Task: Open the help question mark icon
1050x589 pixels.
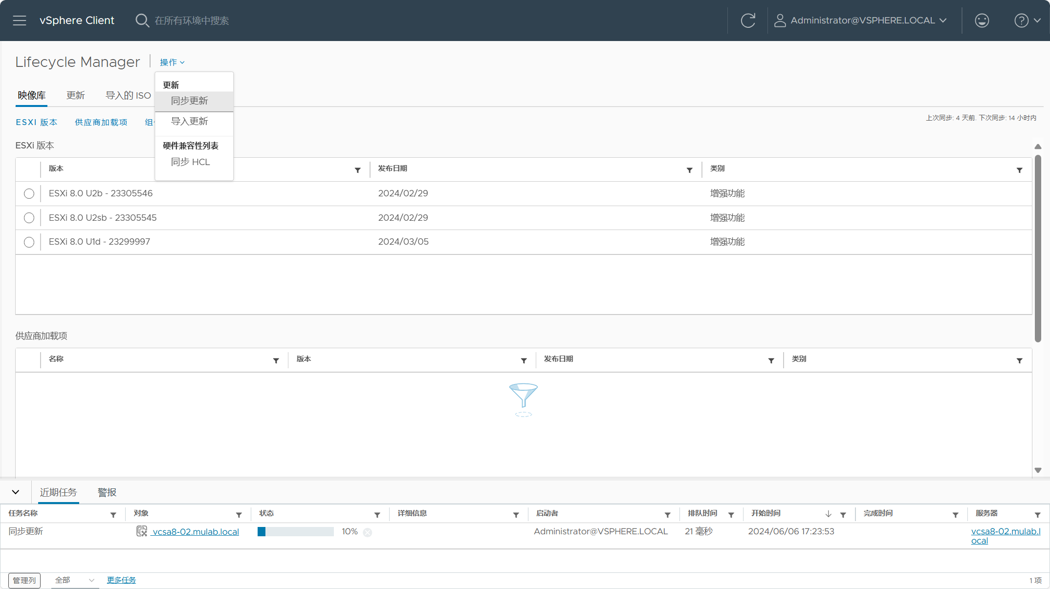Action: [x=1021, y=21]
